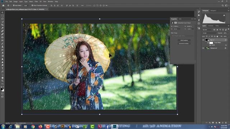Click the zoom percentage field in status bar

[x=8, y=123]
